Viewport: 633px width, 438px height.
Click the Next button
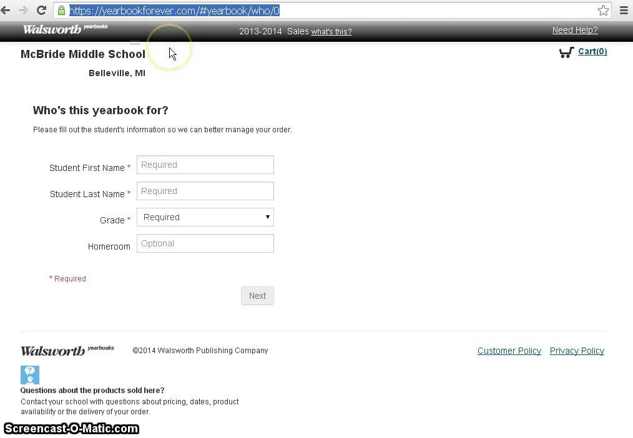click(x=257, y=296)
